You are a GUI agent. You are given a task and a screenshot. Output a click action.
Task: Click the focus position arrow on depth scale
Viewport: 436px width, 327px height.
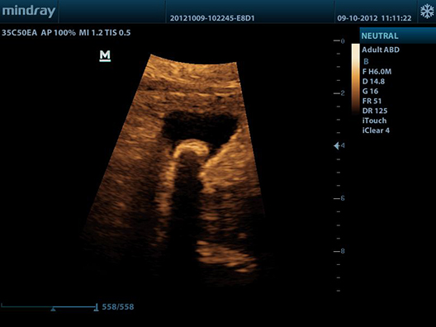point(337,145)
